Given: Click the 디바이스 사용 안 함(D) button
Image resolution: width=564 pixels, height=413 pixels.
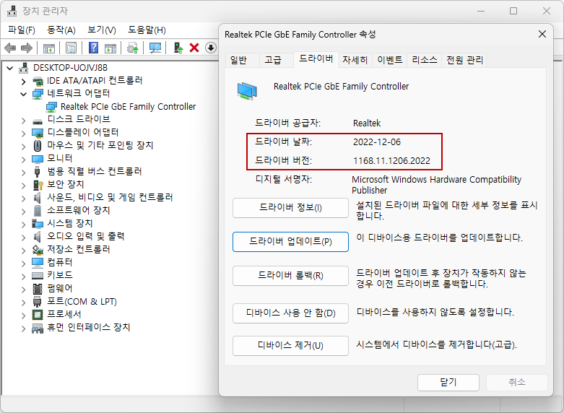Looking at the screenshot, I should click(x=290, y=313).
